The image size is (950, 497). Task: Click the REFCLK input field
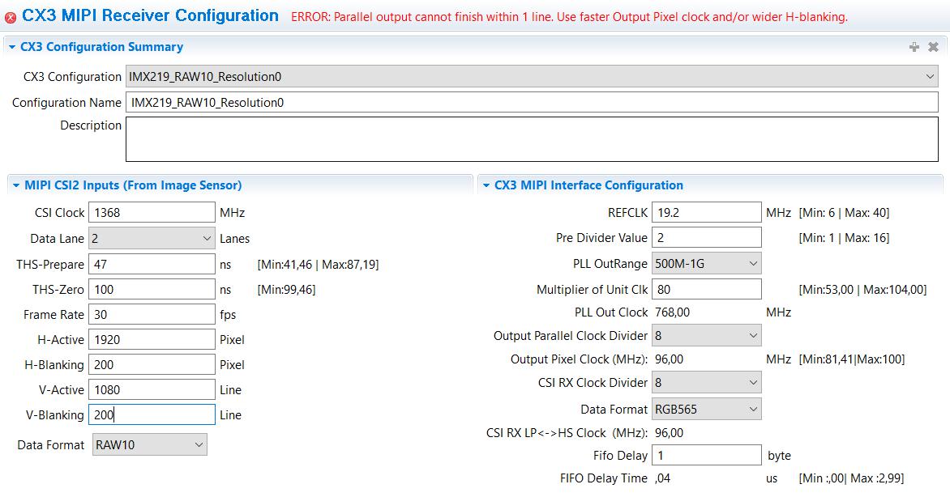[706, 213]
